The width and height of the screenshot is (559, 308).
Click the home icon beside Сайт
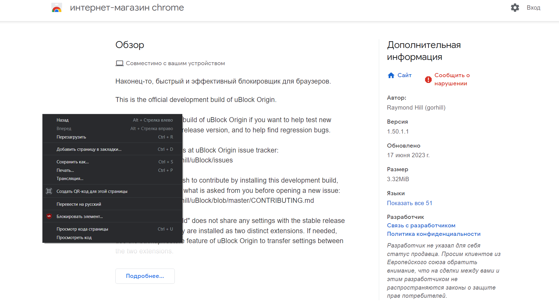pyautogui.click(x=391, y=75)
